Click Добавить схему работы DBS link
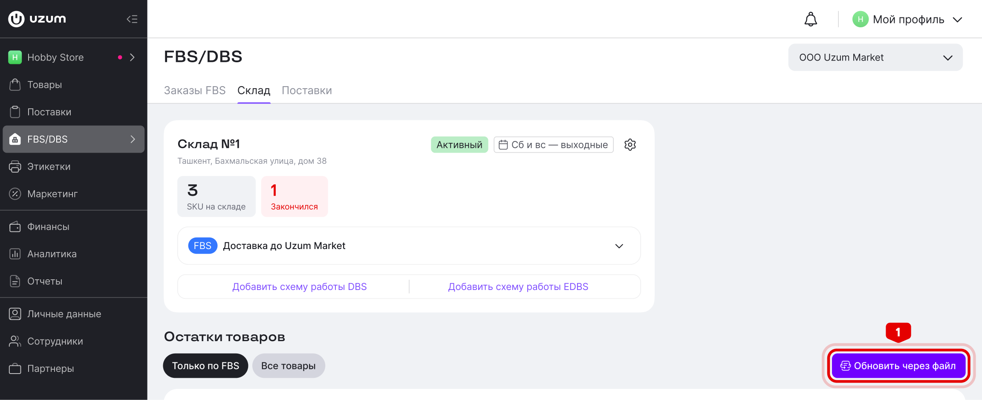 (x=299, y=287)
